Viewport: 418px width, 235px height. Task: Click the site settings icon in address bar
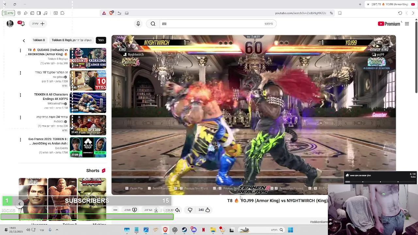coord(331,13)
